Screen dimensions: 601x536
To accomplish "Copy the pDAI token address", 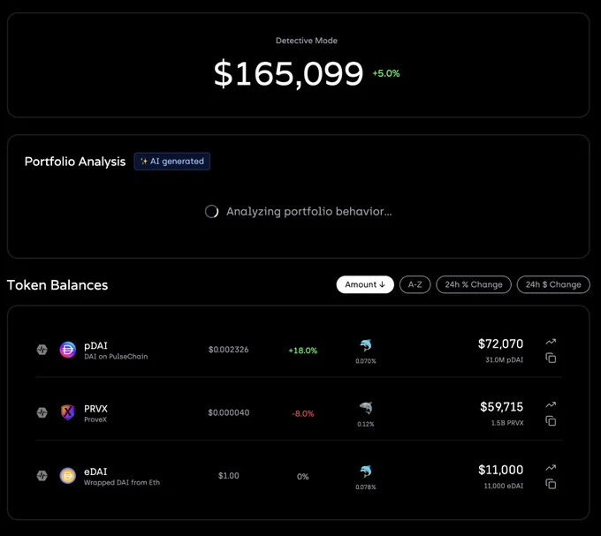I will 551,358.
